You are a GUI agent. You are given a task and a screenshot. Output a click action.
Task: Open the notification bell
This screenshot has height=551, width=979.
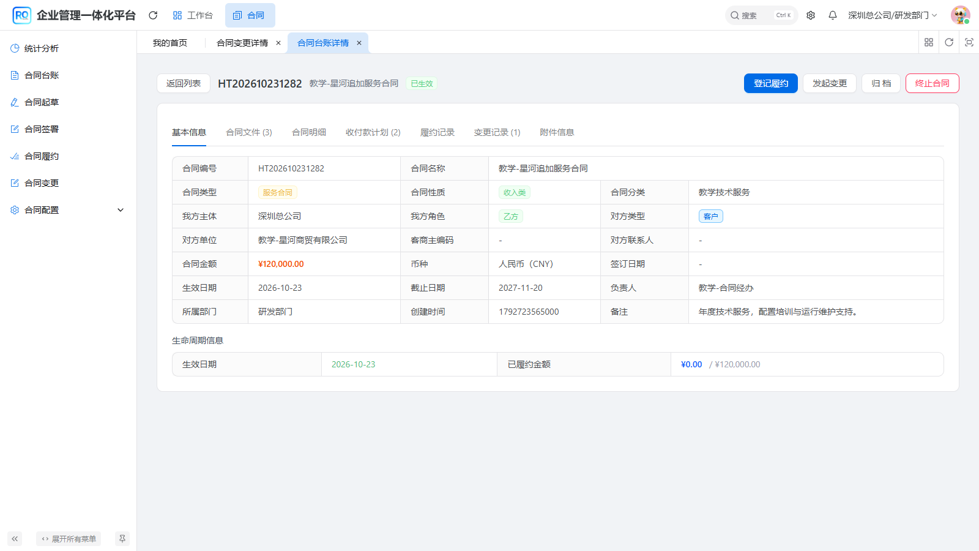pos(833,15)
